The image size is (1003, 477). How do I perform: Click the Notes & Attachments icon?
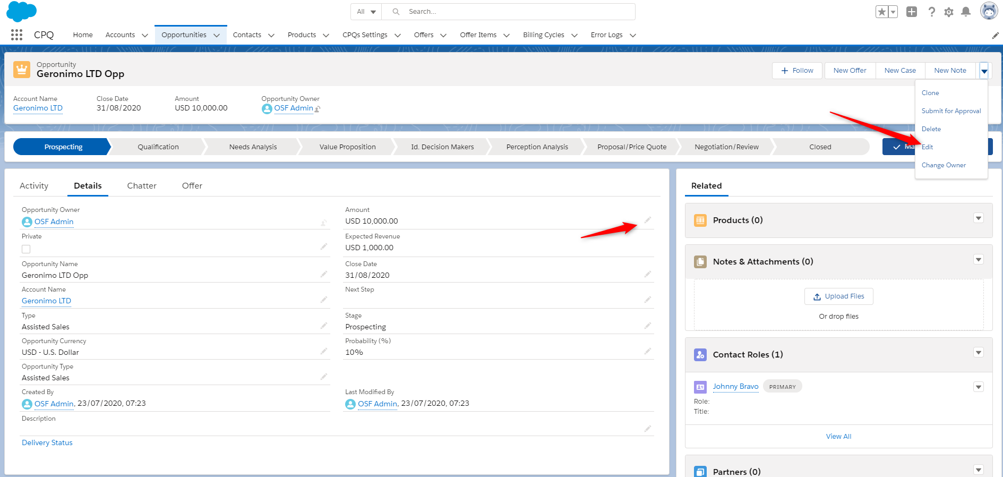click(700, 261)
